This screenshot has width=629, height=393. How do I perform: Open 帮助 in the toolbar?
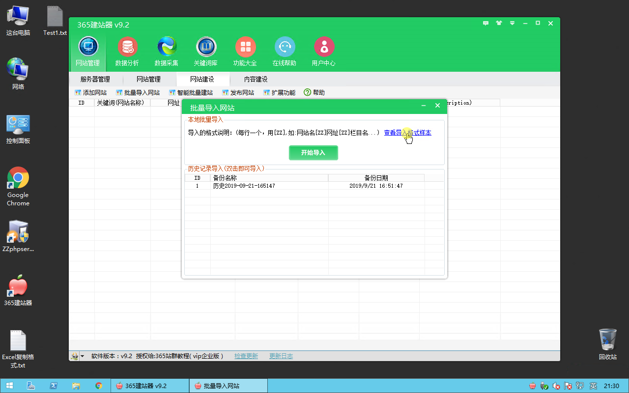coord(314,92)
